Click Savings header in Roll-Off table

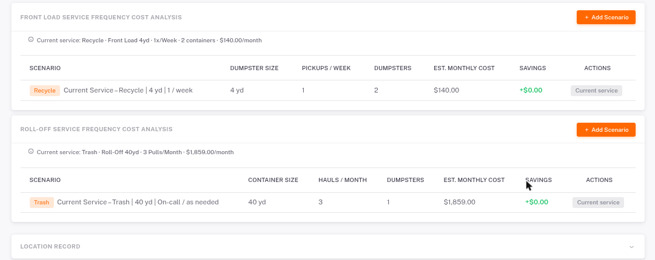click(539, 180)
